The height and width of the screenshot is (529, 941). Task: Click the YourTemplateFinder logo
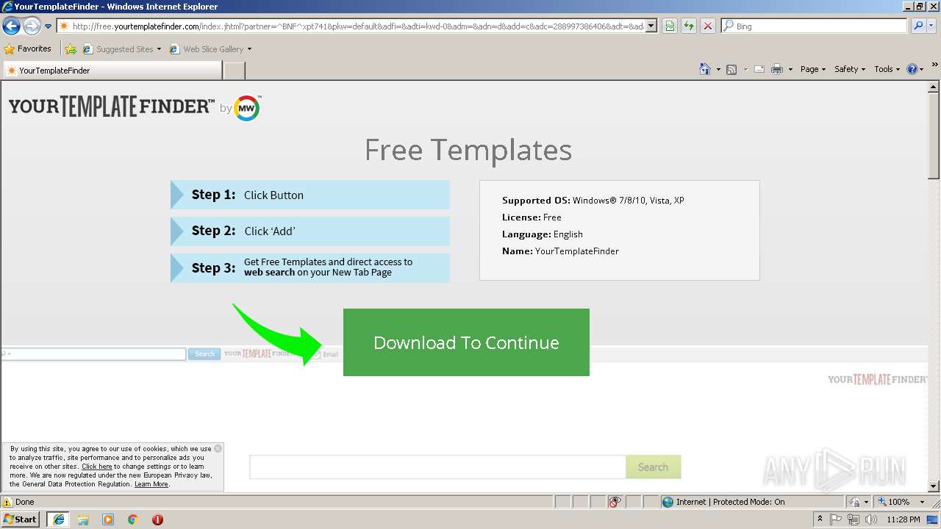[112, 107]
